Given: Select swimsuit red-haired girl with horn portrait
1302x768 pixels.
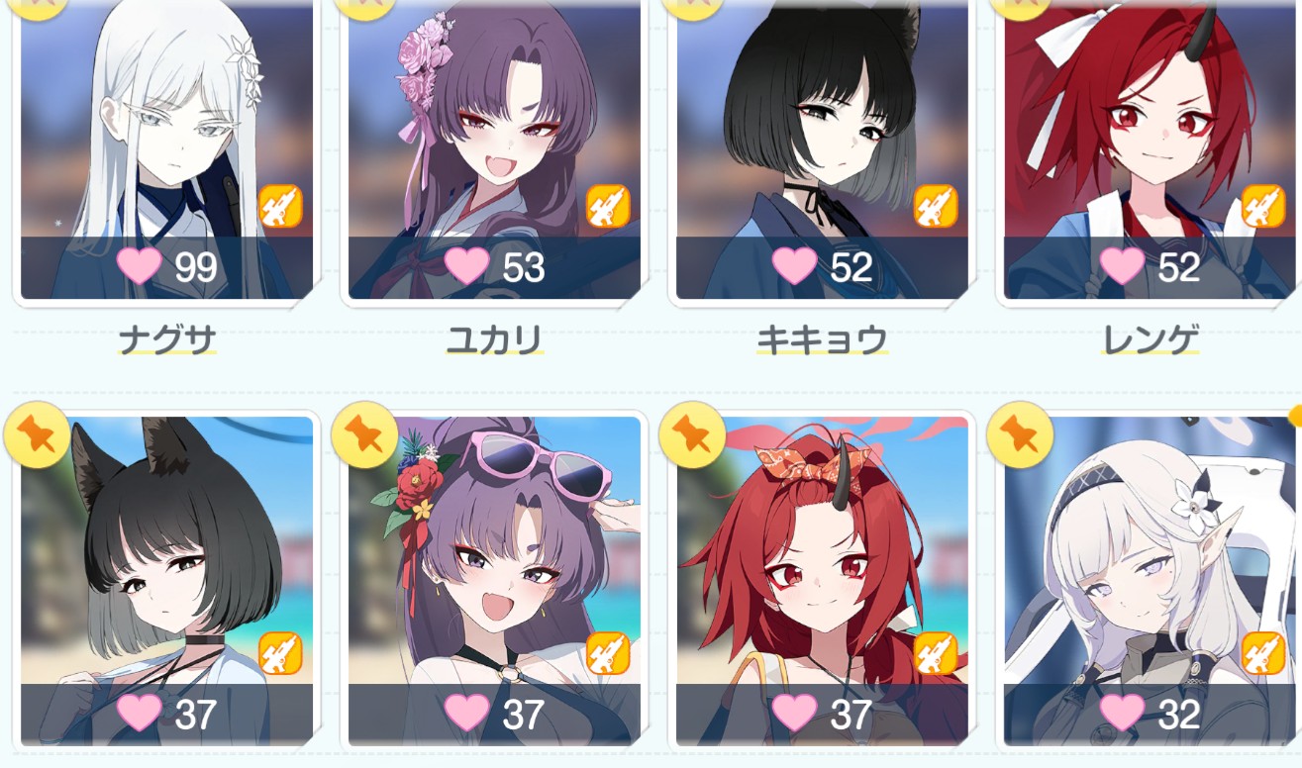Looking at the screenshot, I should point(822,581).
